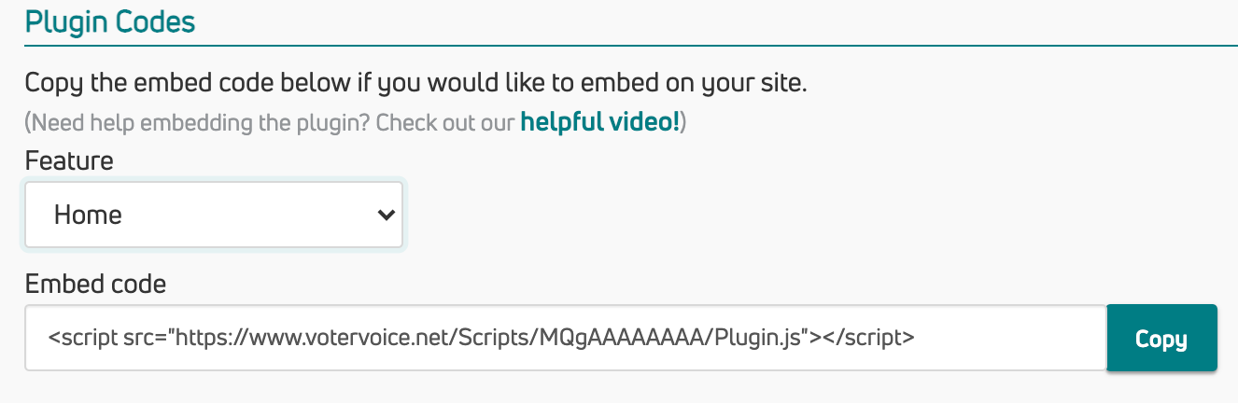This screenshot has height=403, width=1238.
Task: Open the helpful video! link
Action: pos(600,122)
